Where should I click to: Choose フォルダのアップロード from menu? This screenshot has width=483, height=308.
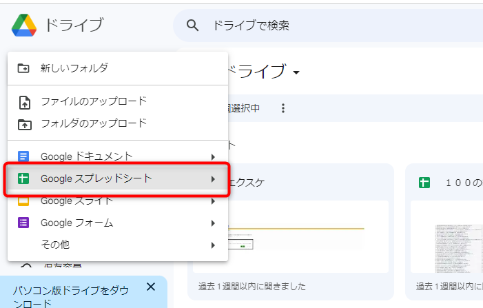(118, 123)
